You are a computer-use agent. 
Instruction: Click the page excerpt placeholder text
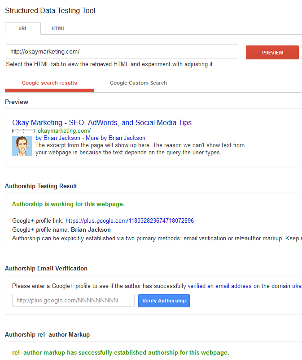pos(140,149)
